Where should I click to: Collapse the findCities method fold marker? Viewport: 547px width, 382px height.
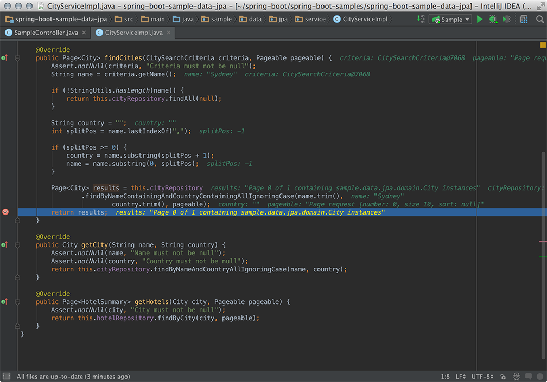(x=17, y=58)
